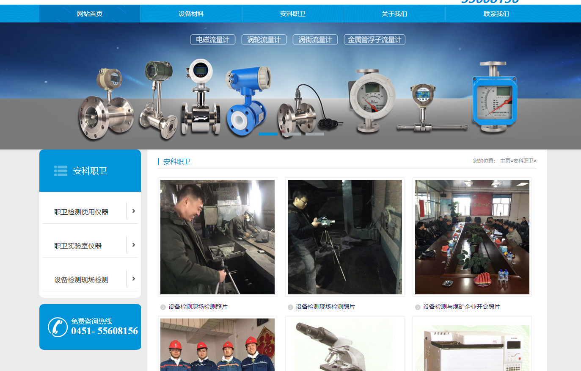Open the microscope product thumbnail
The height and width of the screenshot is (371, 581).
click(345, 345)
